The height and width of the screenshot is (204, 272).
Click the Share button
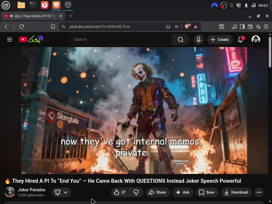(158, 192)
